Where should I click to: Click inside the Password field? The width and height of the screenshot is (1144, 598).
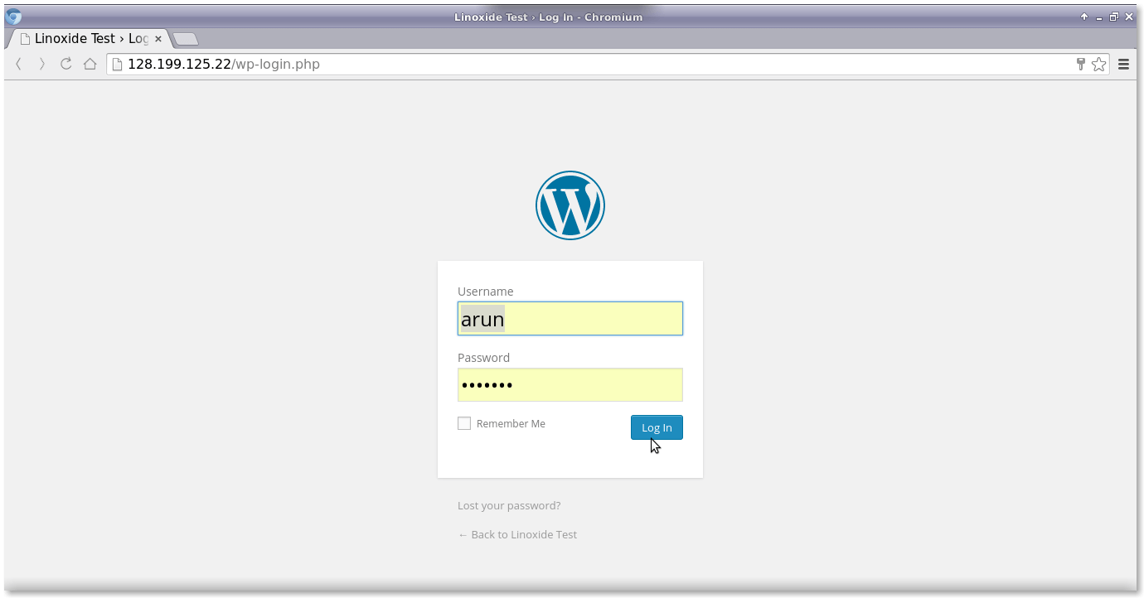(570, 384)
